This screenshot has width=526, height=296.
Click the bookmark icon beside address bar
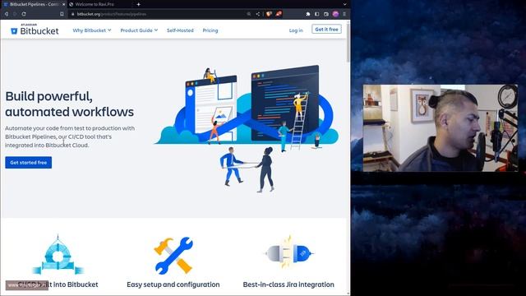pos(62,14)
